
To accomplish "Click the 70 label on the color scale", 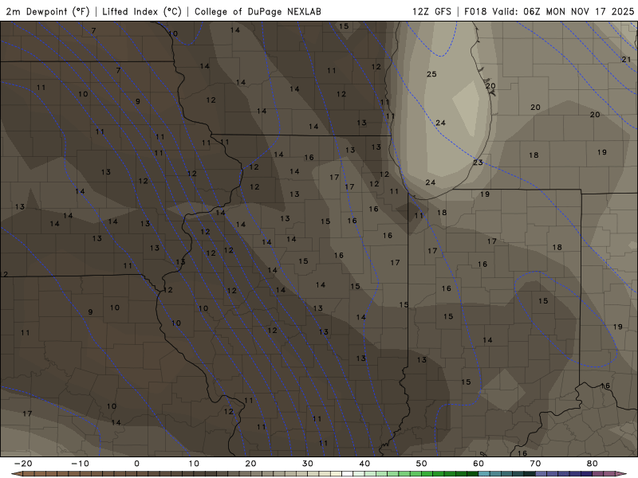I will 535,464.
